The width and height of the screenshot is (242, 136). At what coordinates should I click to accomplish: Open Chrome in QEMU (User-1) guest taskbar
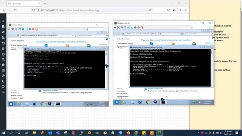42,104
